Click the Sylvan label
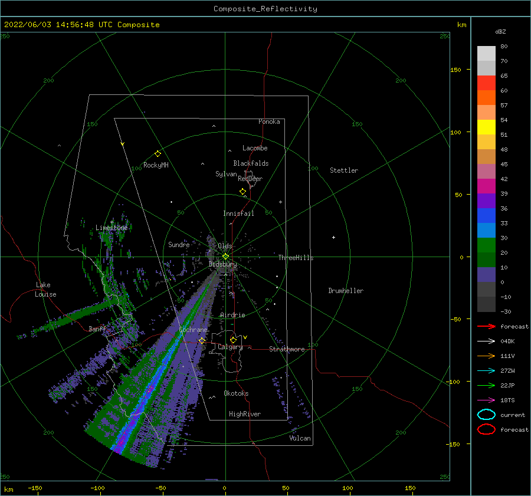Viewport: 531px width, 496px height. [226, 174]
